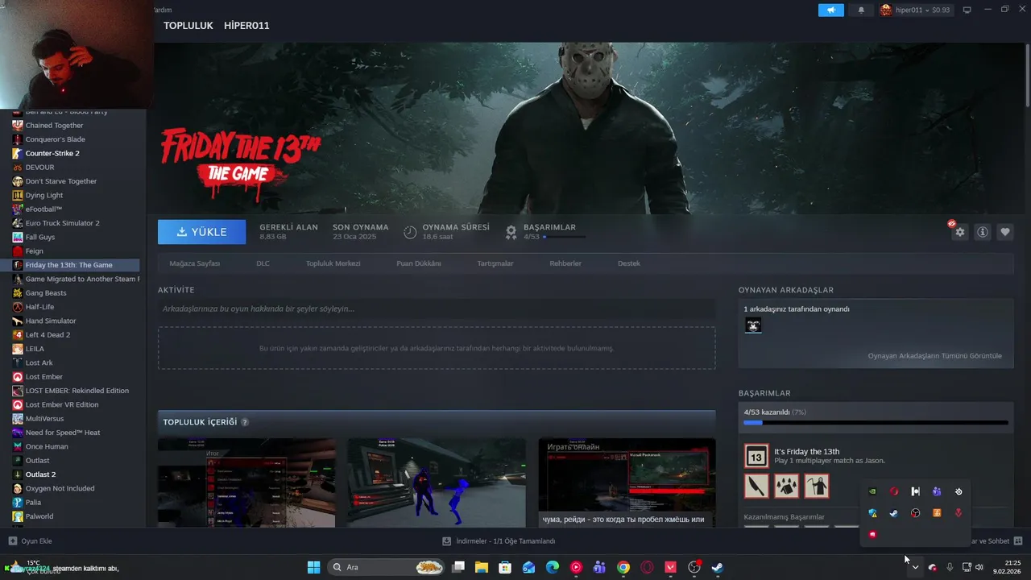Select the machete achievement icon

[756, 486]
